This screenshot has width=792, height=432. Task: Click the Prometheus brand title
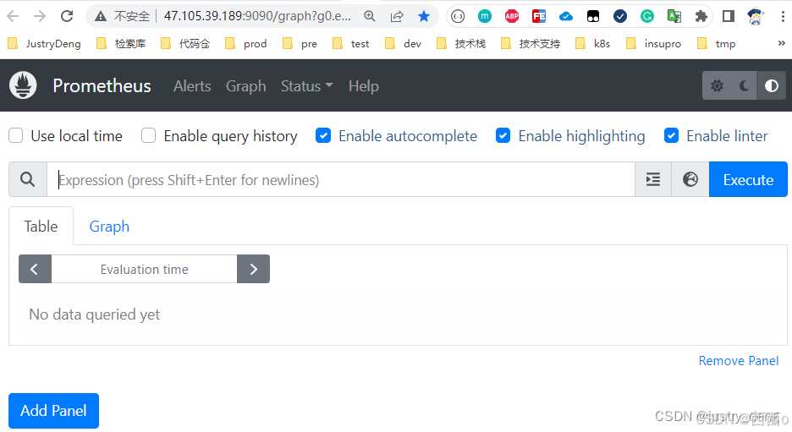pos(102,85)
